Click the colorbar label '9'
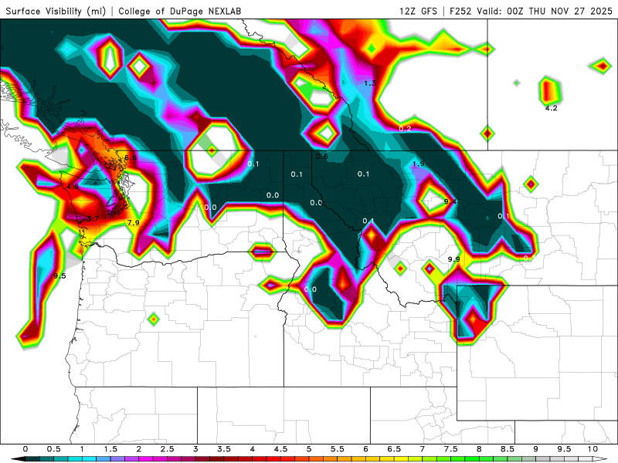The height and width of the screenshot is (463, 618). [536, 449]
